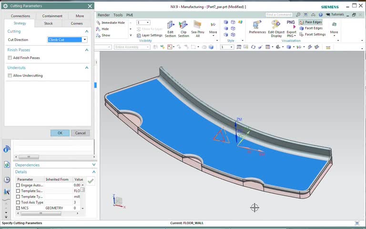Click the Edit Object Display icon
366x229 pixels.
point(276,25)
